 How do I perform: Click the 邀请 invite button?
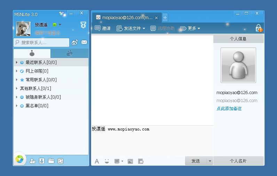[103, 28]
